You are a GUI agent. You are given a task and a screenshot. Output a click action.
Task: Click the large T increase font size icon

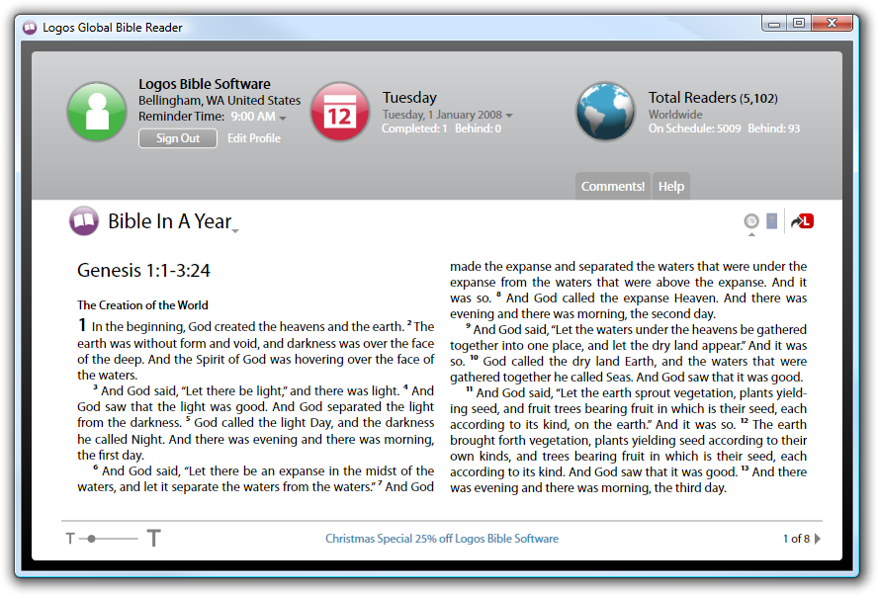(x=154, y=538)
